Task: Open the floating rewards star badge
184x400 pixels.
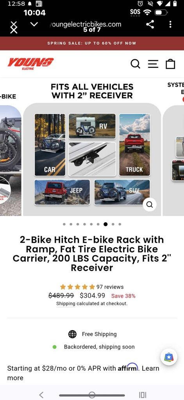Action: point(169,357)
